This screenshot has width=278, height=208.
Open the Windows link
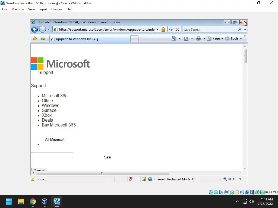50,105
